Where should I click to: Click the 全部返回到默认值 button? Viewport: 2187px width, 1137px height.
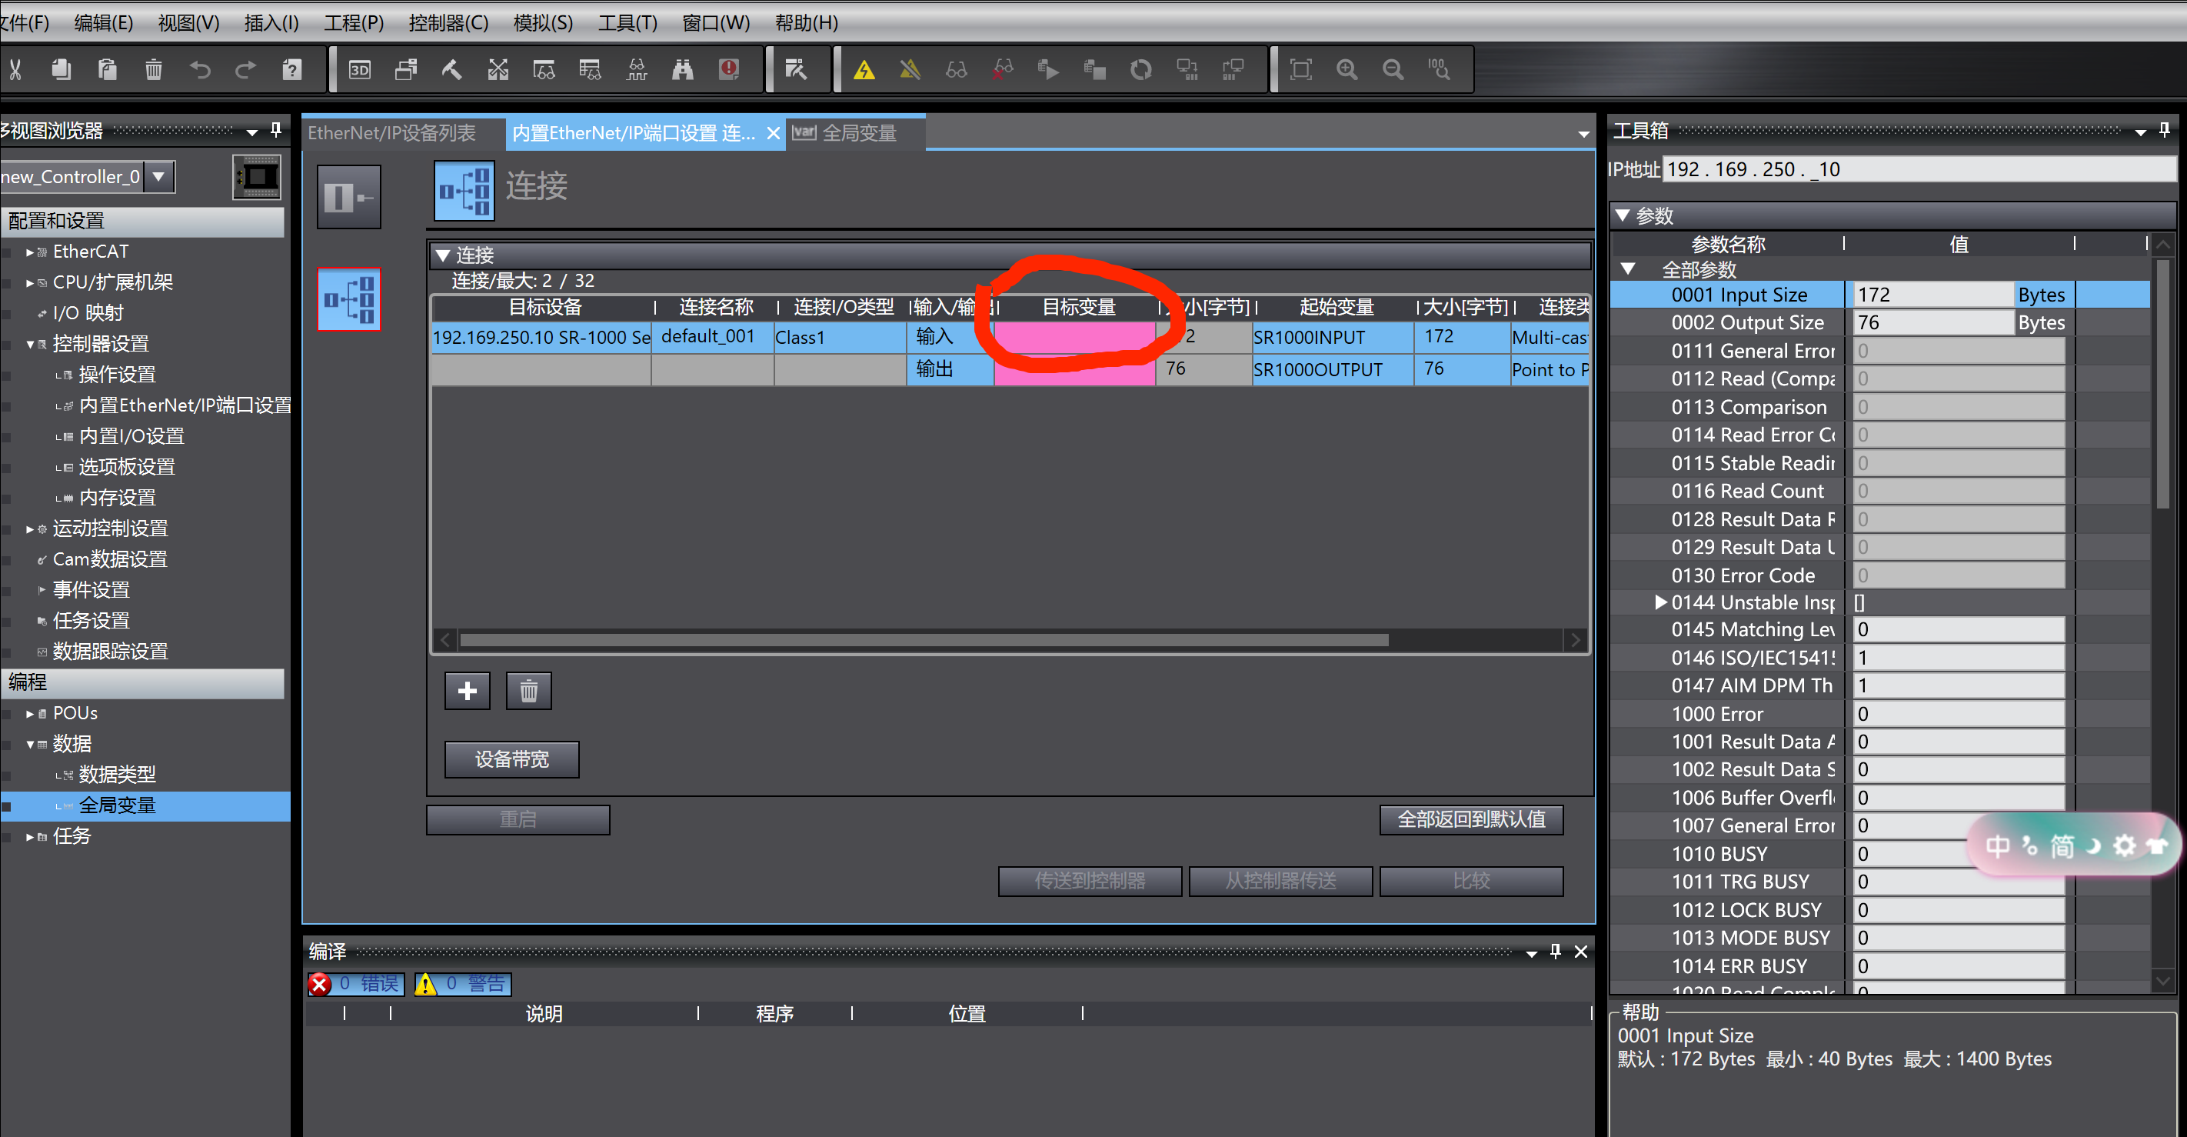(x=1470, y=819)
